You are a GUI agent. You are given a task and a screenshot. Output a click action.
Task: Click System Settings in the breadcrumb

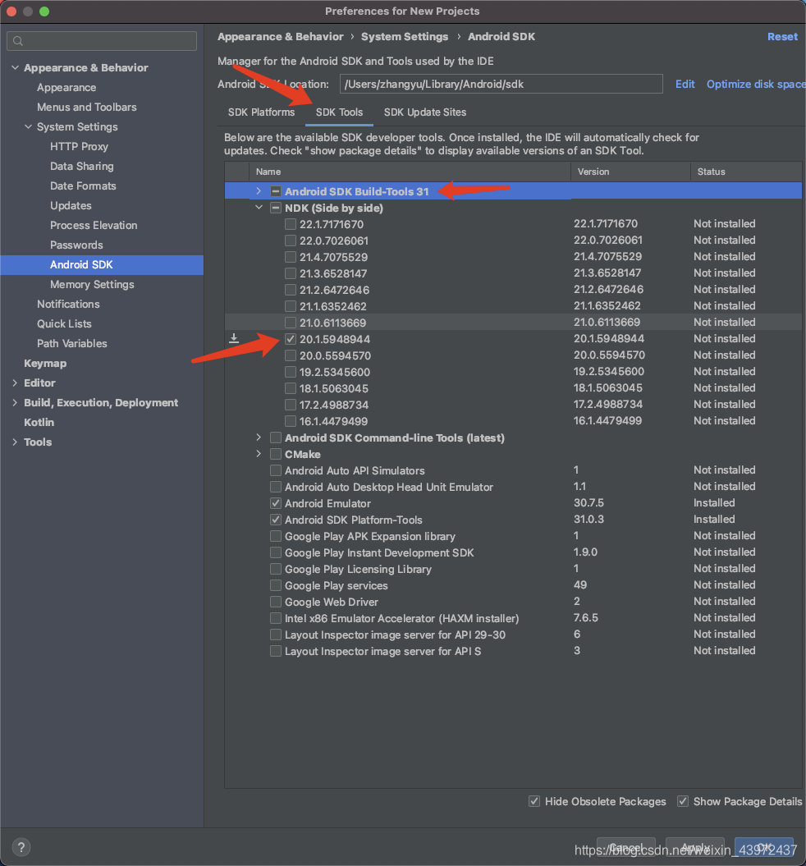pos(405,36)
